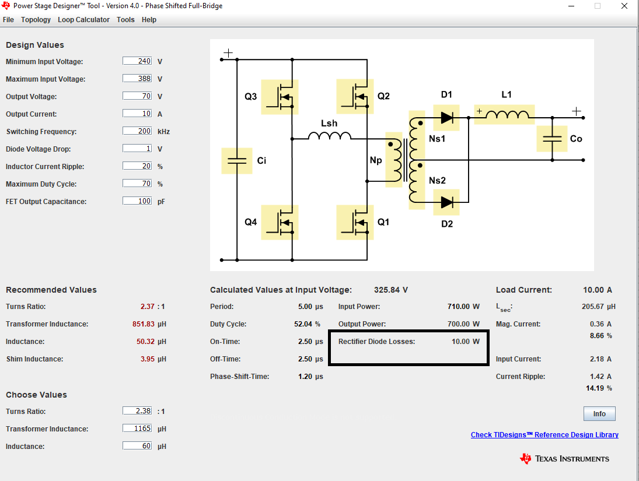Screen dimensions: 639x481
Task: Select the Q3 MOSFET component
Action: [x=280, y=97]
